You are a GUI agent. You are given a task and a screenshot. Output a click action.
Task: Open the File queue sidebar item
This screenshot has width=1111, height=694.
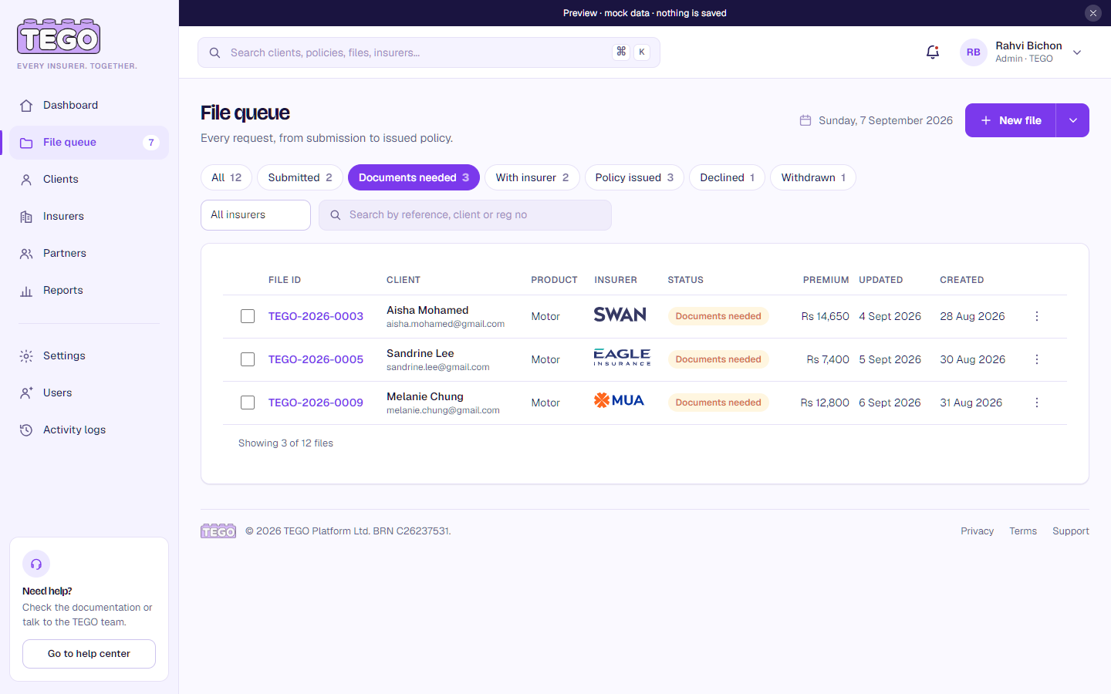[89, 143]
